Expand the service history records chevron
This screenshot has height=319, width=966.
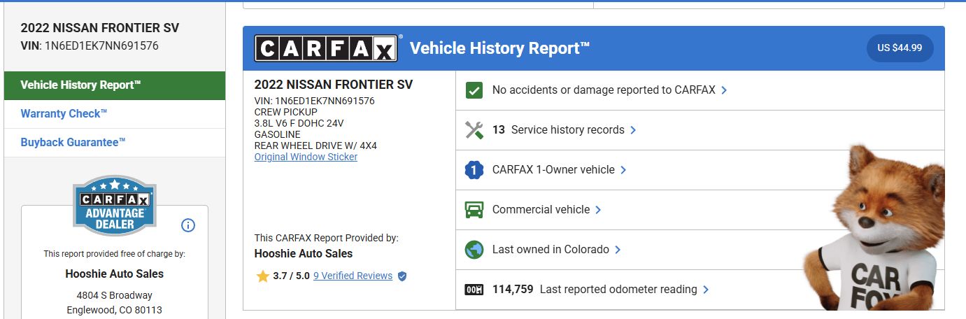click(633, 130)
